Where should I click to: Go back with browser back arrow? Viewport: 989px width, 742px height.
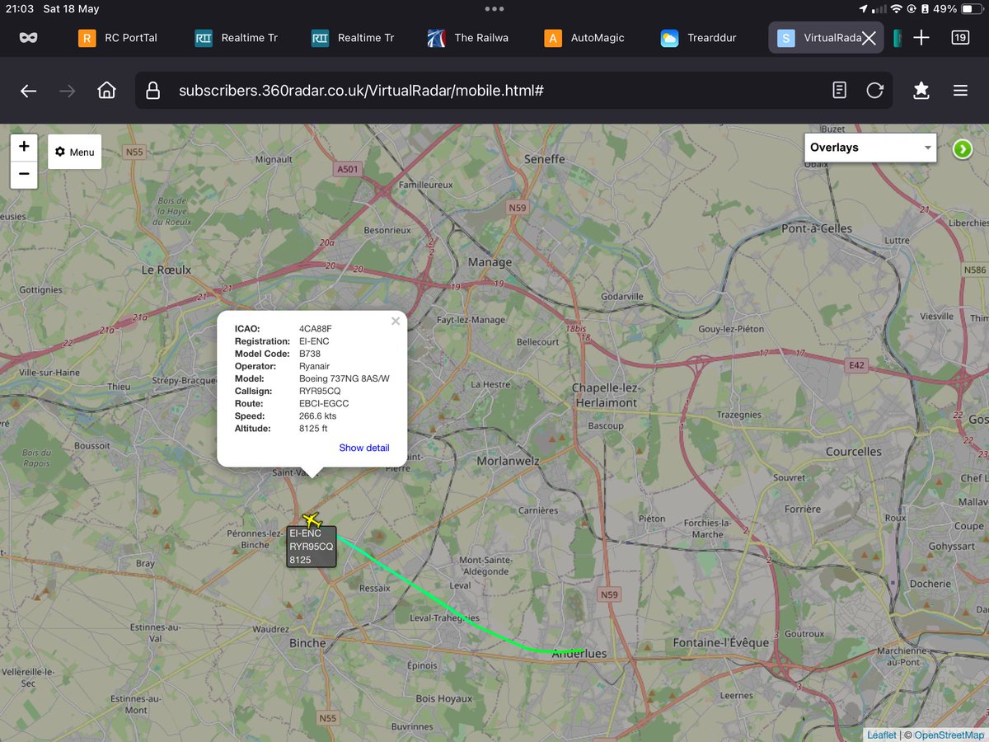coord(28,91)
